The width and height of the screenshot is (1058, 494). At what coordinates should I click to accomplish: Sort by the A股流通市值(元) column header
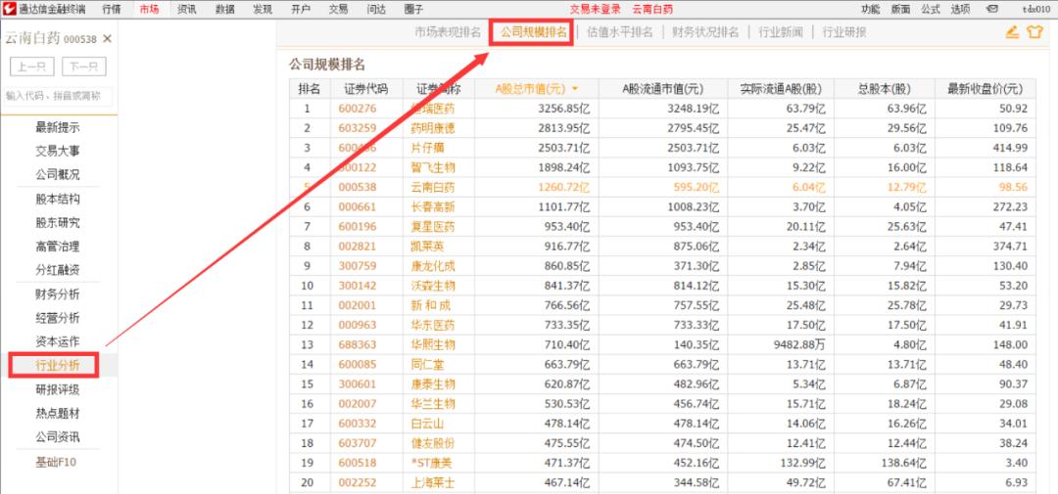click(x=662, y=89)
